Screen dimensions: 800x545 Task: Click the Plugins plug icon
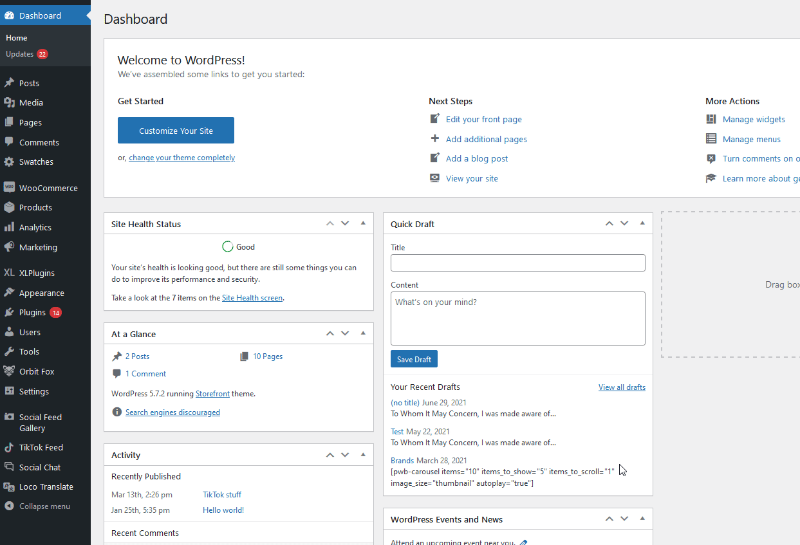pyautogui.click(x=9, y=312)
